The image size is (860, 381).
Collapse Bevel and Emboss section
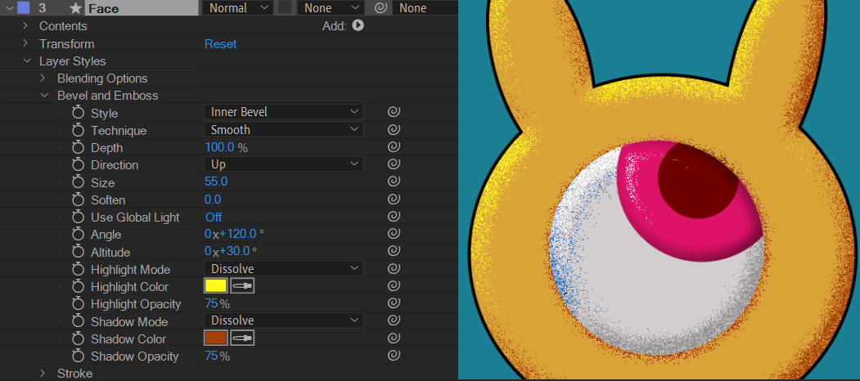tap(44, 96)
